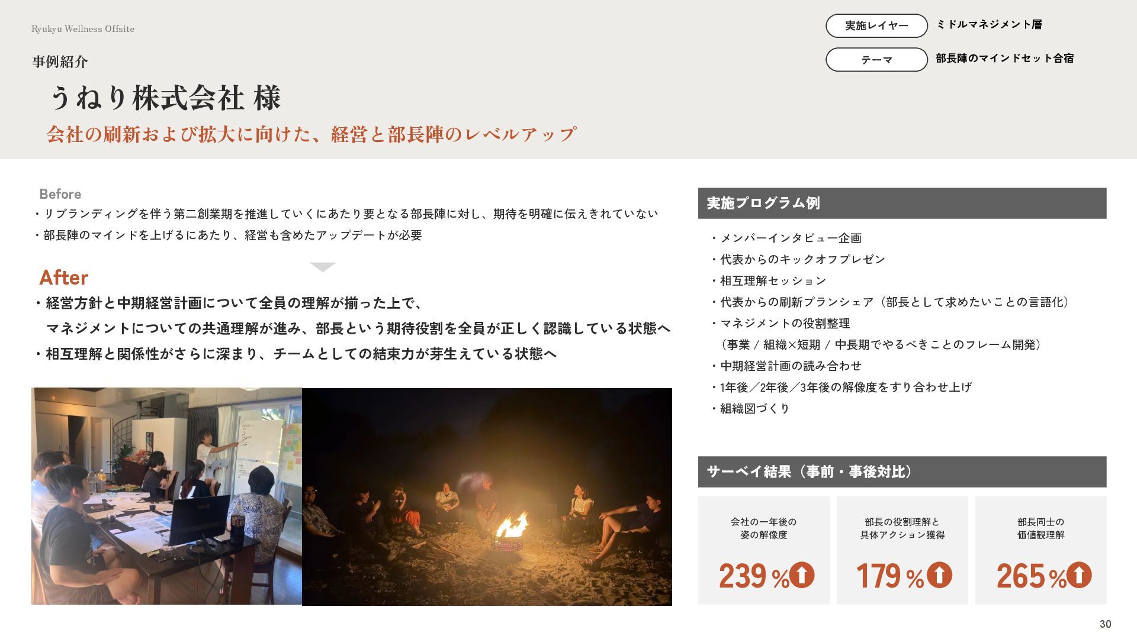Click the After heading
Image resolution: width=1137 pixels, height=639 pixels.
pyautogui.click(x=63, y=277)
